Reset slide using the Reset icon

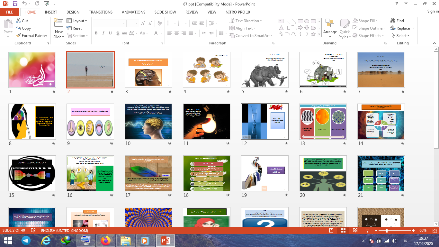pos(69,28)
